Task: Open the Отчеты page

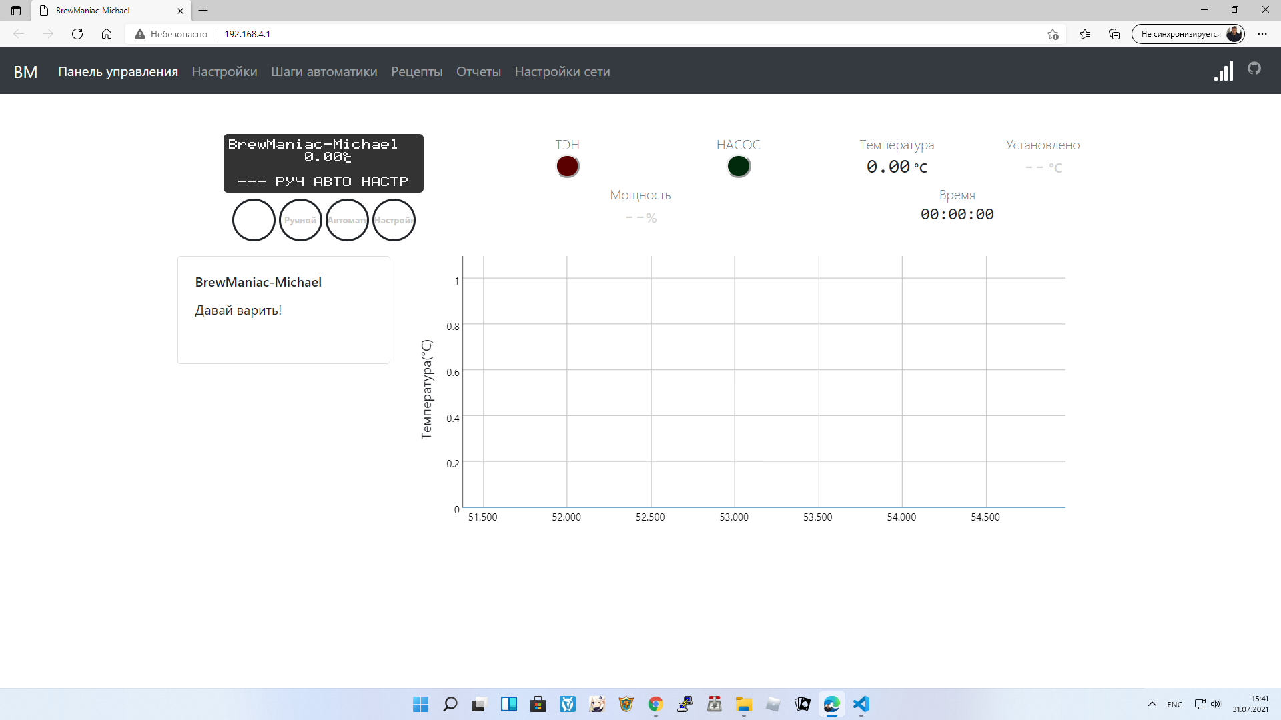Action: click(x=478, y=71)
